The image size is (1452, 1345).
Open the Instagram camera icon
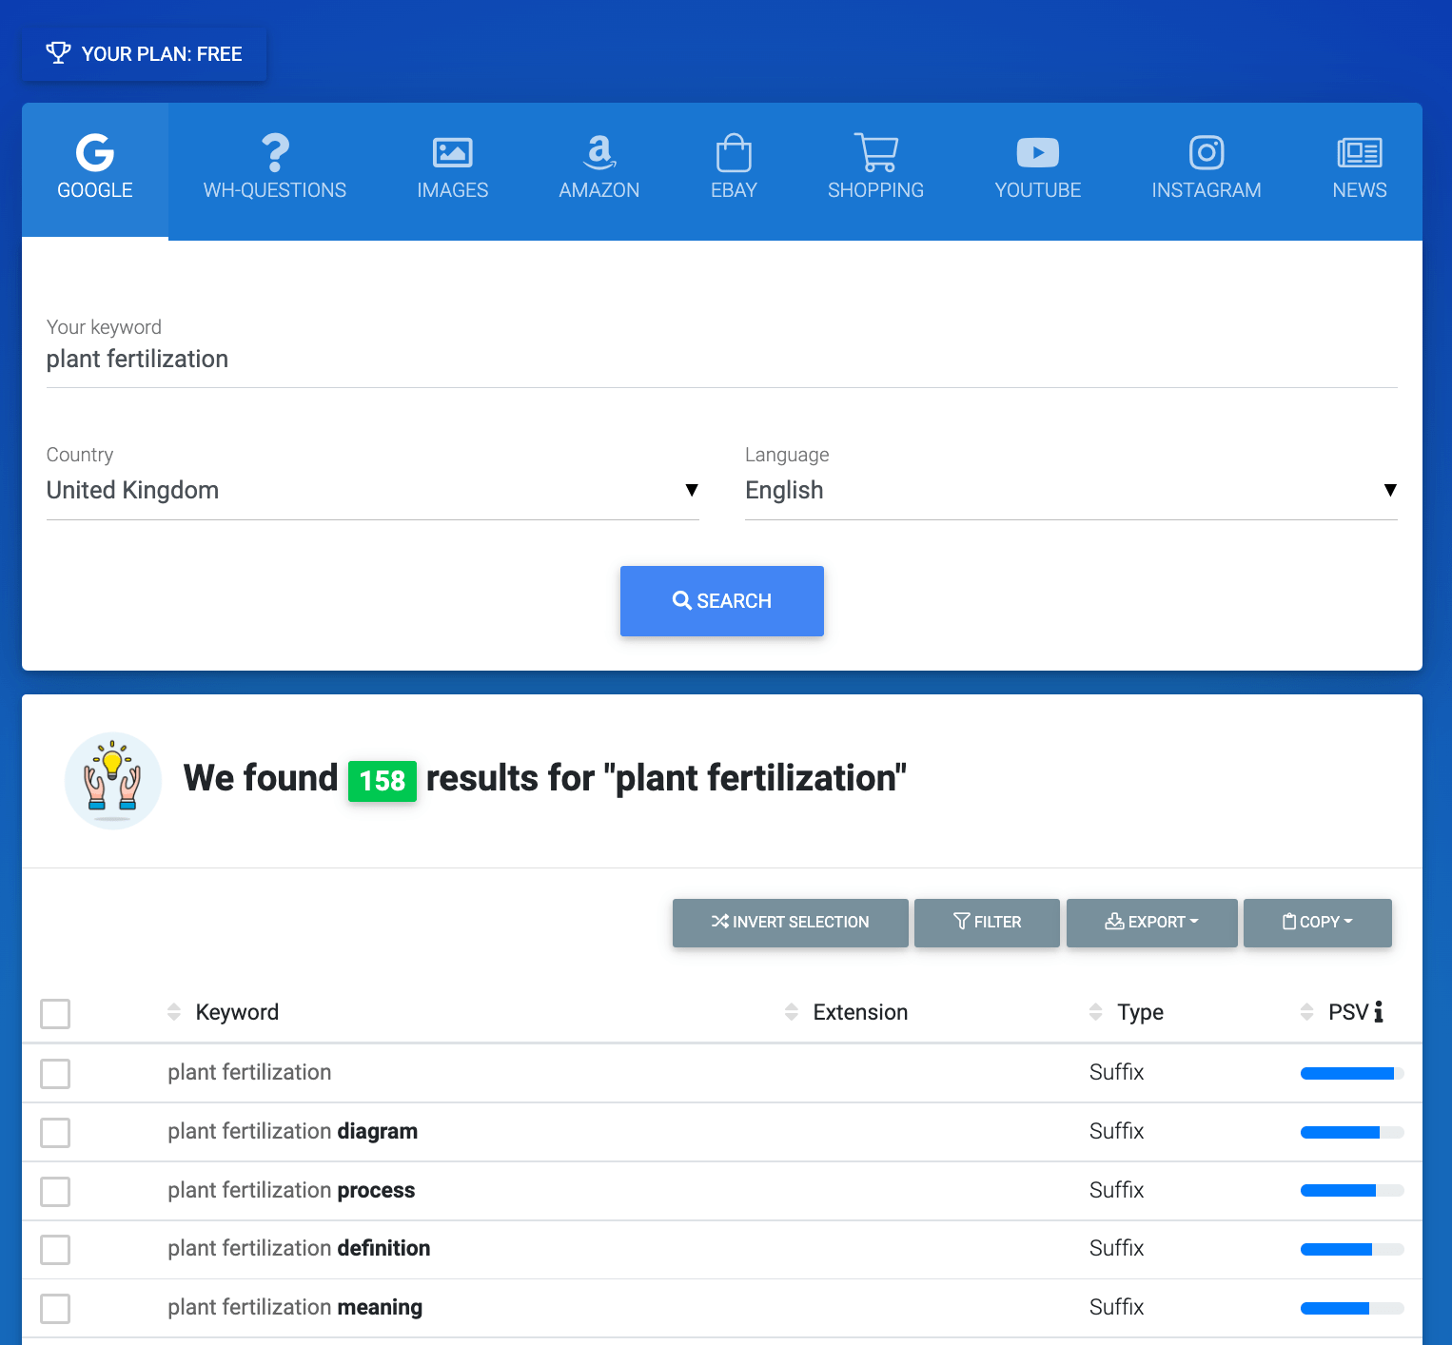(1206, 152)
